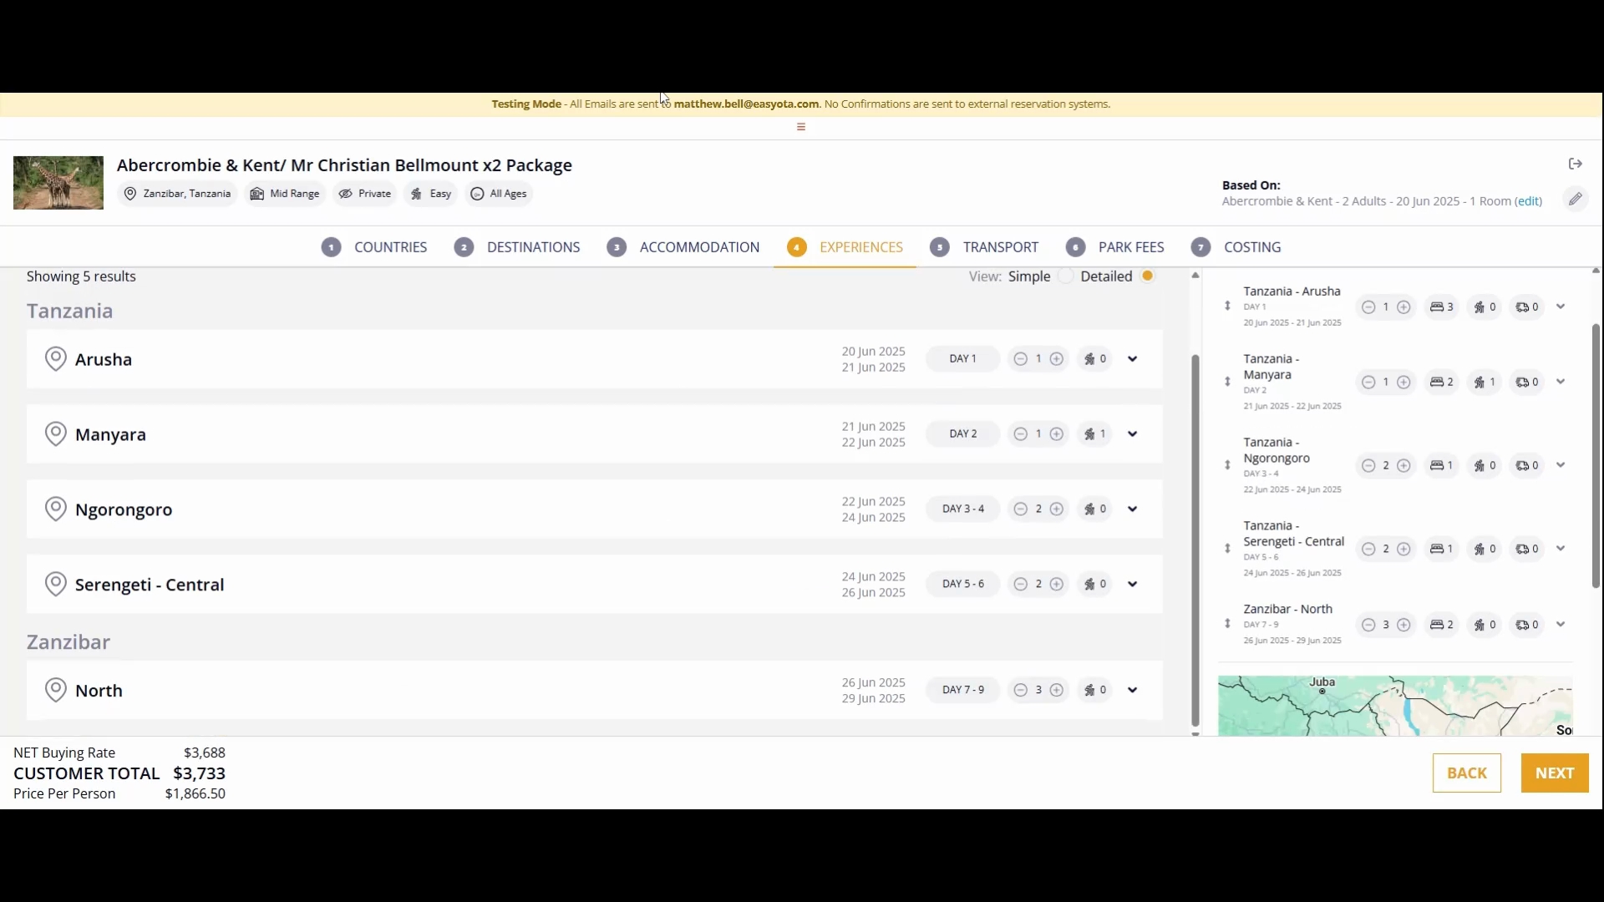Screen dimensions: 1604x902
Task: Click the reorder handle for Tanzania - Serengeti - Central
Action: click(1227, 549)
